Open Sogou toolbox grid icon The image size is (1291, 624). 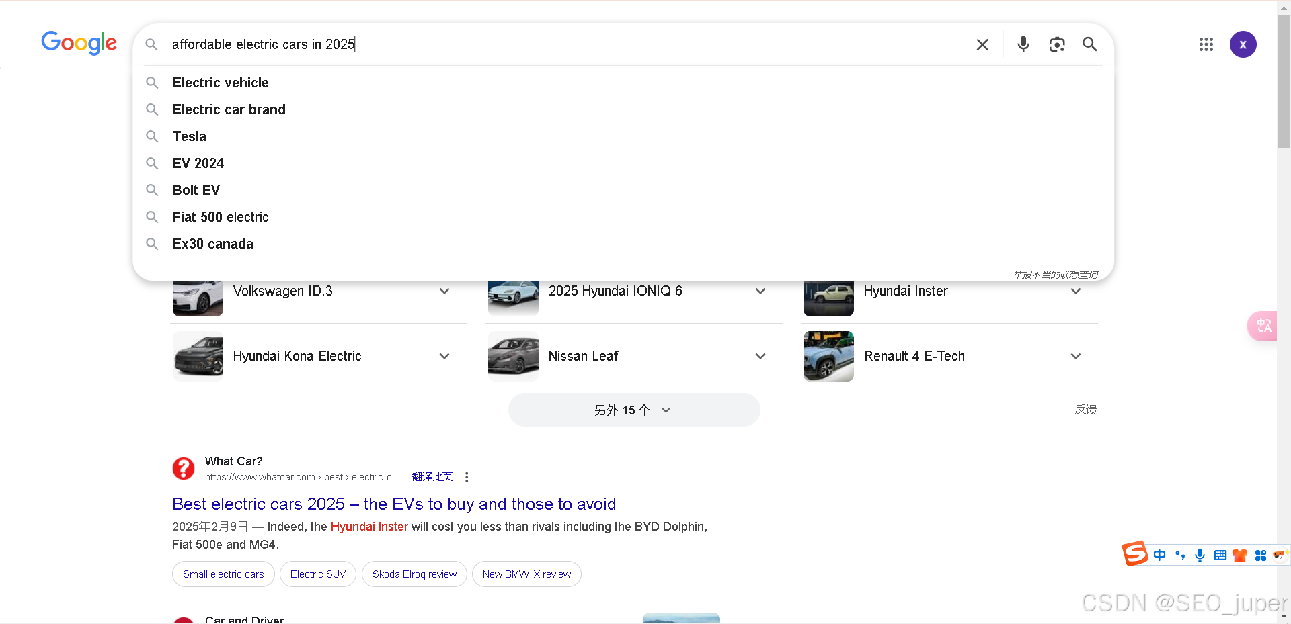click(1261, 555)
